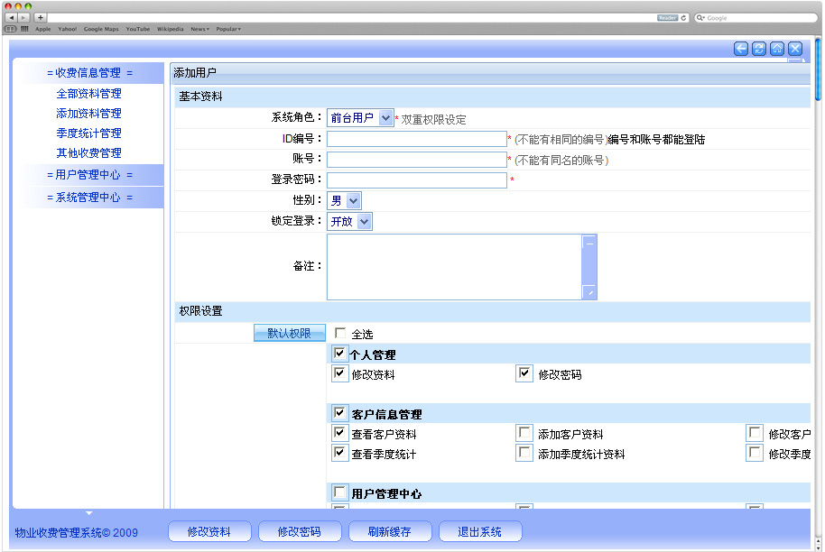Click the blue back arrow icon
This screenshot has height=552, width=825.
(x=741, y=49)
